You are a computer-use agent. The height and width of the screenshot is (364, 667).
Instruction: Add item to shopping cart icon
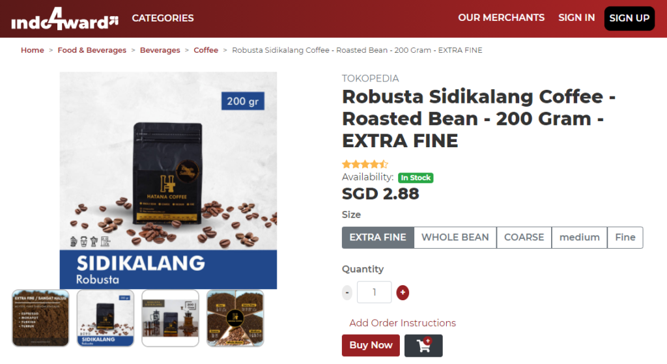pyautogui.click(x=423, y=345)
